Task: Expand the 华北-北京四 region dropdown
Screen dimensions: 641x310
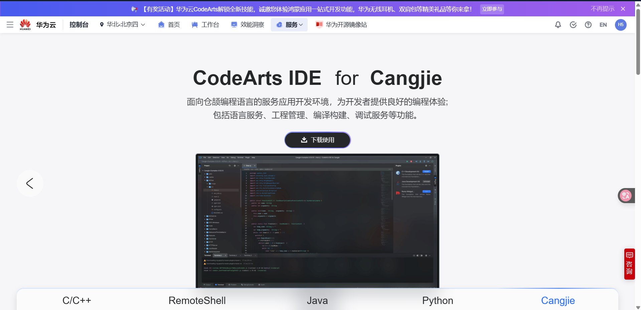Action: pos(122,25)
